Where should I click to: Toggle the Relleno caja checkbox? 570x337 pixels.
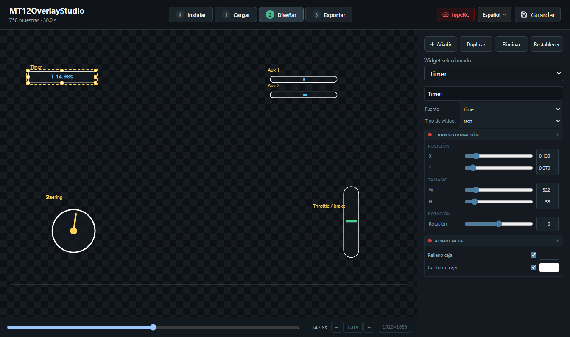tap(534, 255)
